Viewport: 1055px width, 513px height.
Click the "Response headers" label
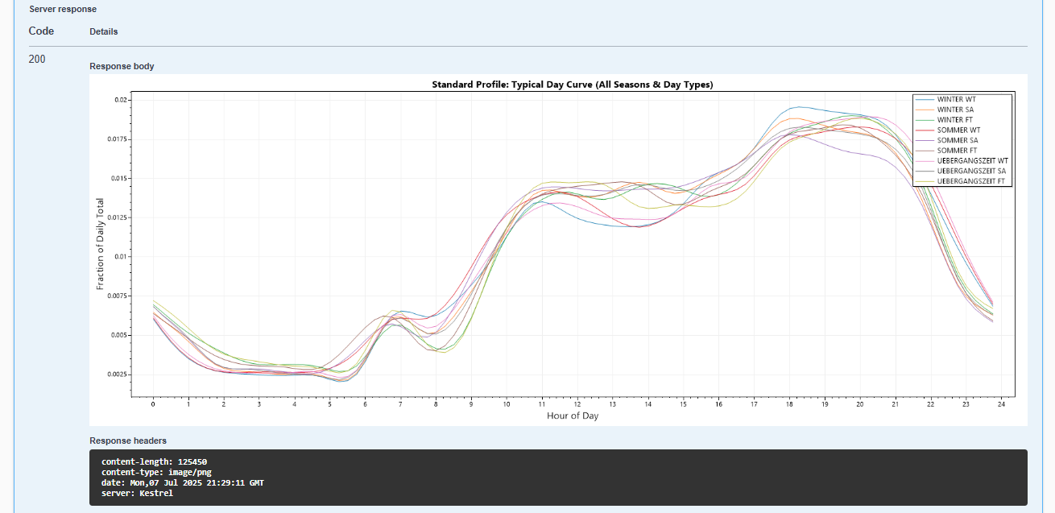[x=128, y=441]
